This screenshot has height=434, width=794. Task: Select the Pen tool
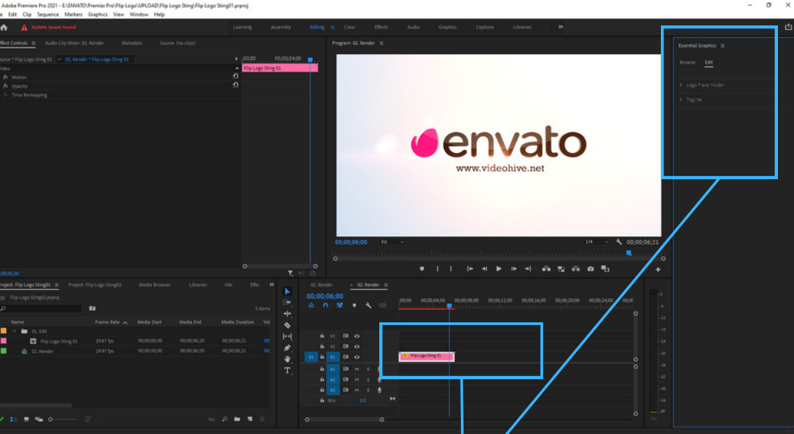[x=287, y=348]
